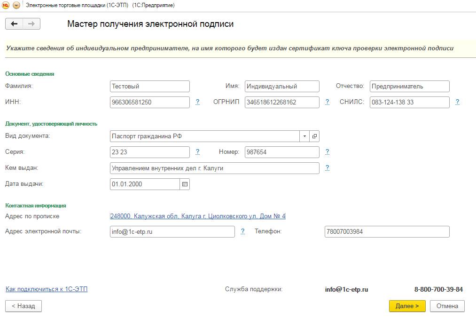Open the 1C main menu dropdown icon
476x318 pixels.
pyautogui.click(x=16, y=5)
